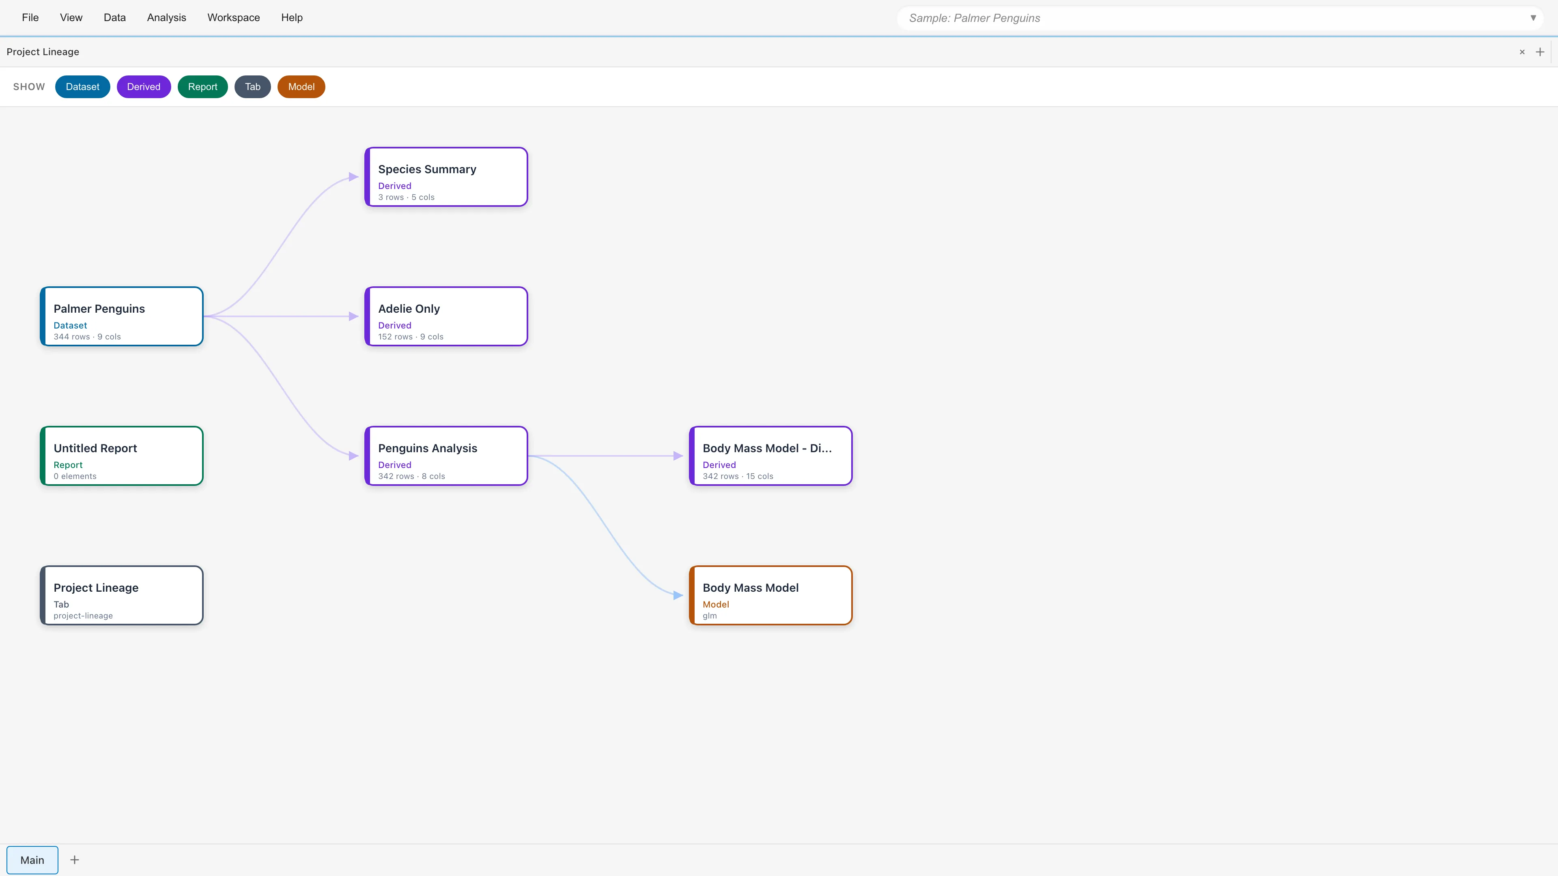Screen dimensions: 1558x876
Task: Open the File menu
Action: (x=30, y=17)
